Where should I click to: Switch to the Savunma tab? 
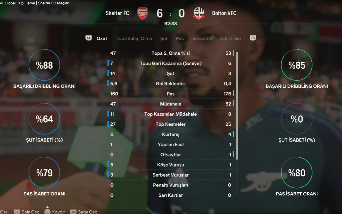point(202,38)
